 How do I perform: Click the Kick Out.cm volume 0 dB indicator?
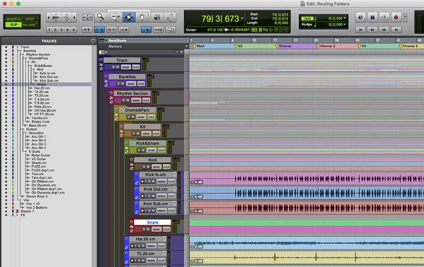196,197
